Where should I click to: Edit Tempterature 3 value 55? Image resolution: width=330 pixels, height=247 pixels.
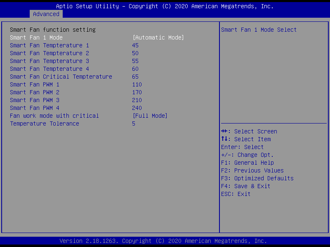[135, 61]
